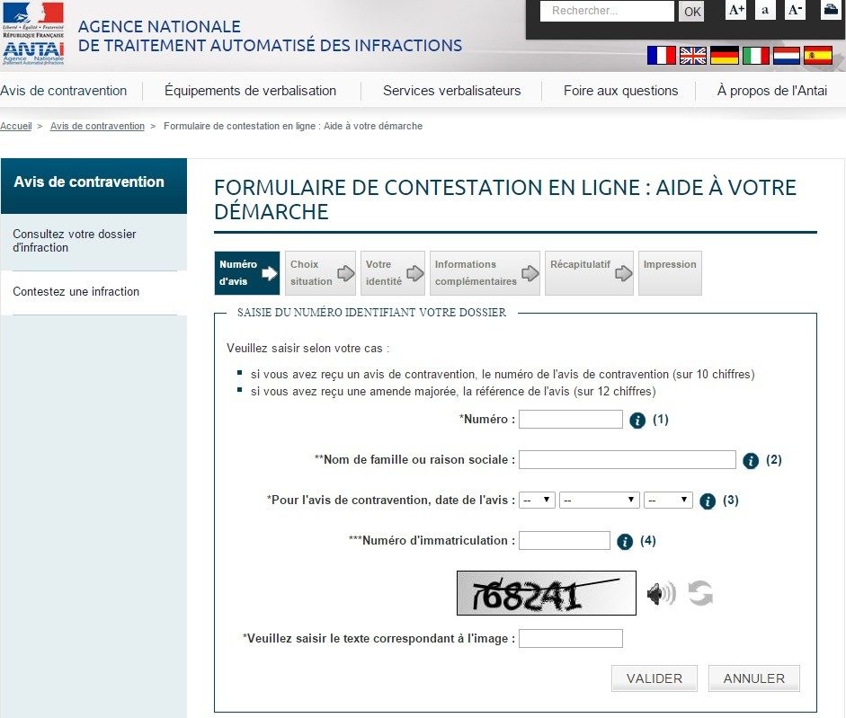Click the decrease font size A- icon

coord(795,11)
